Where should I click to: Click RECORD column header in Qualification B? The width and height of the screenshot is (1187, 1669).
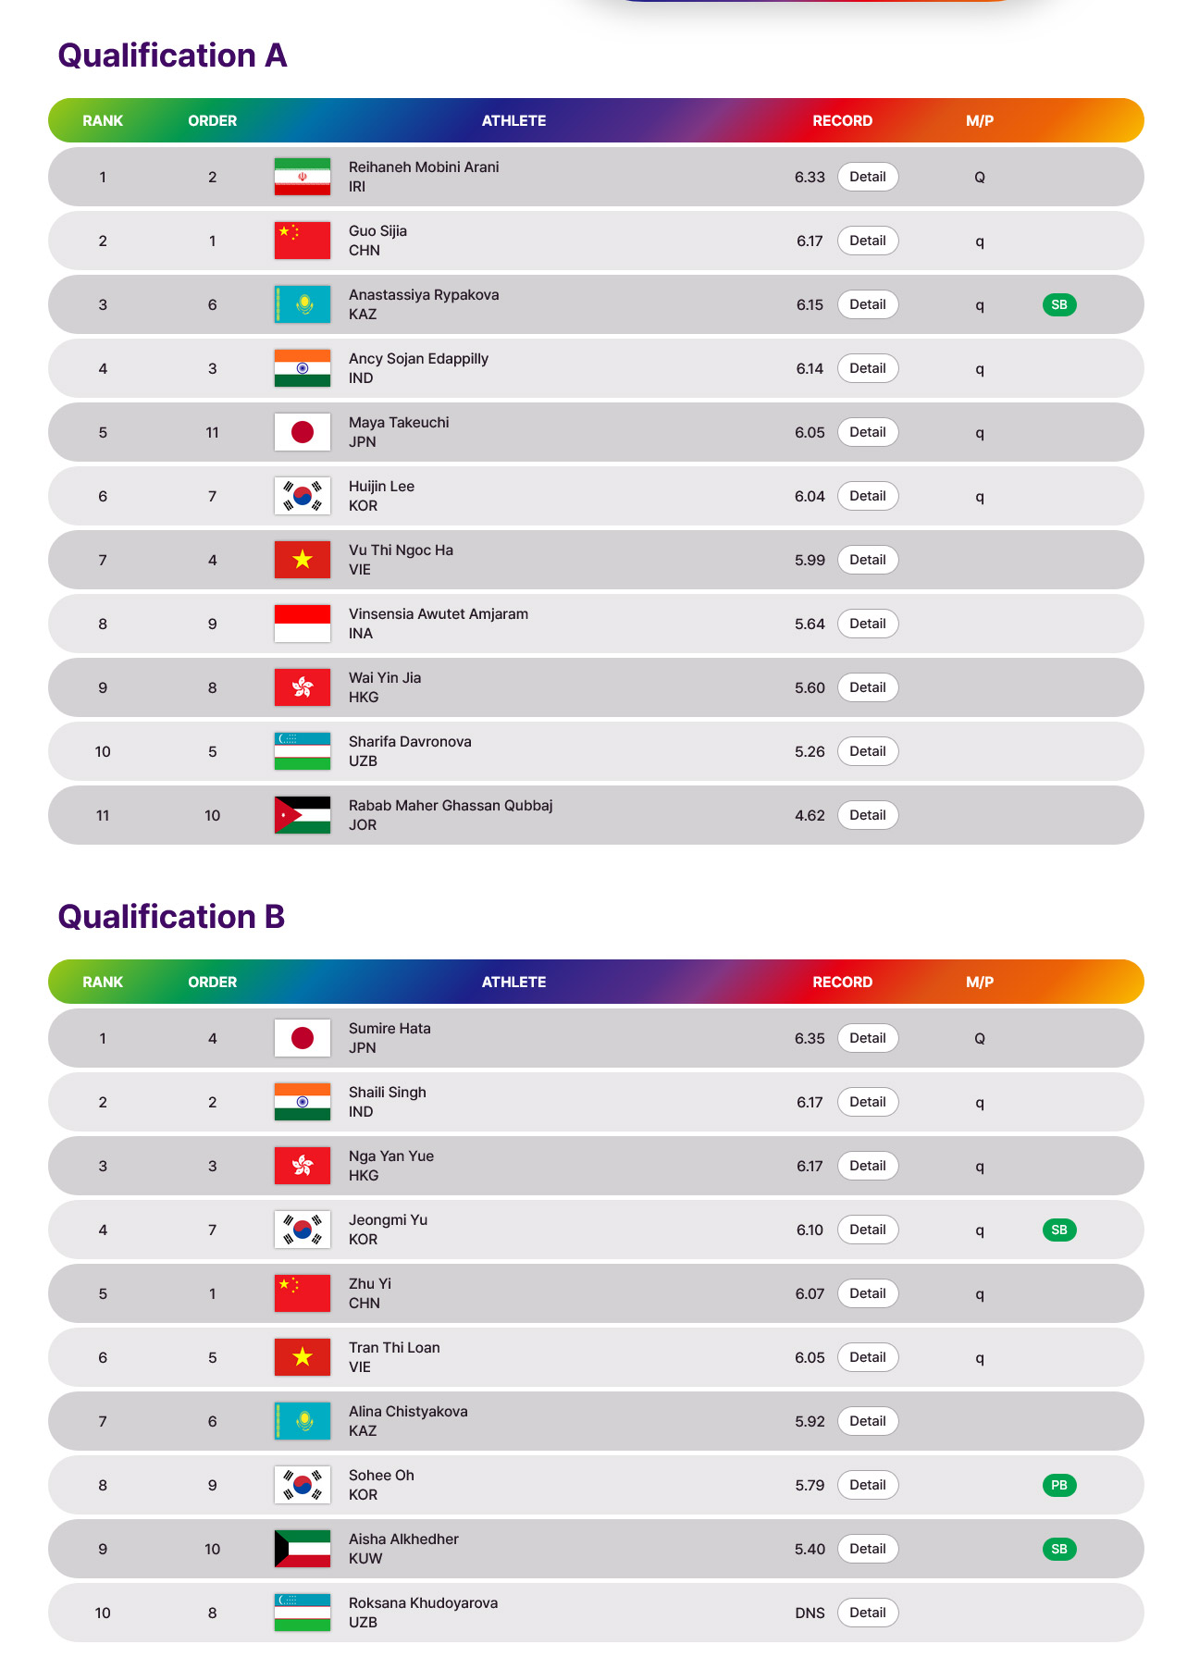842,982
